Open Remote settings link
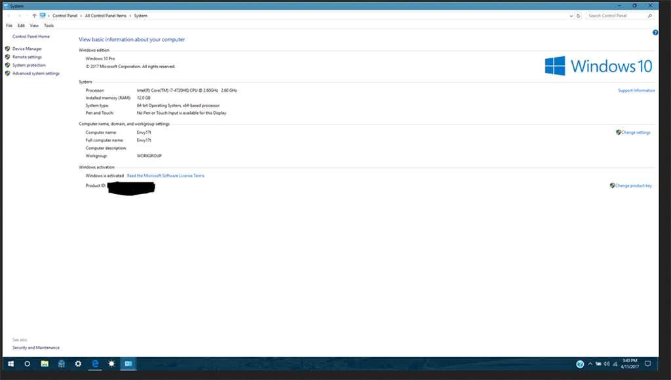 (x=27, y=57)
